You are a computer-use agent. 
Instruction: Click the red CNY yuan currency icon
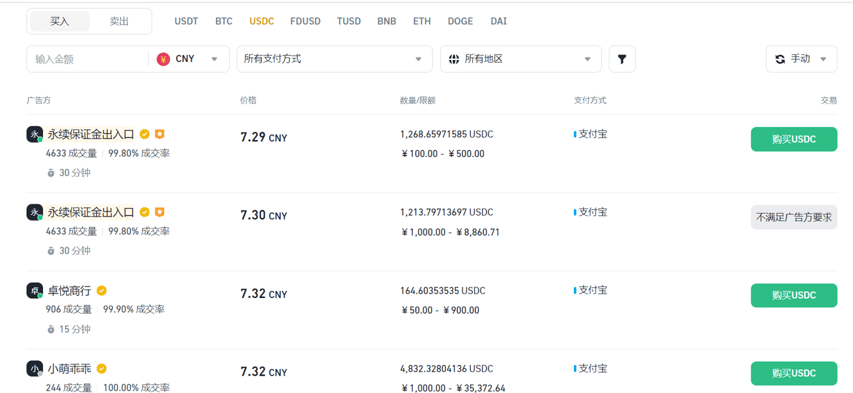click(164, 59)
